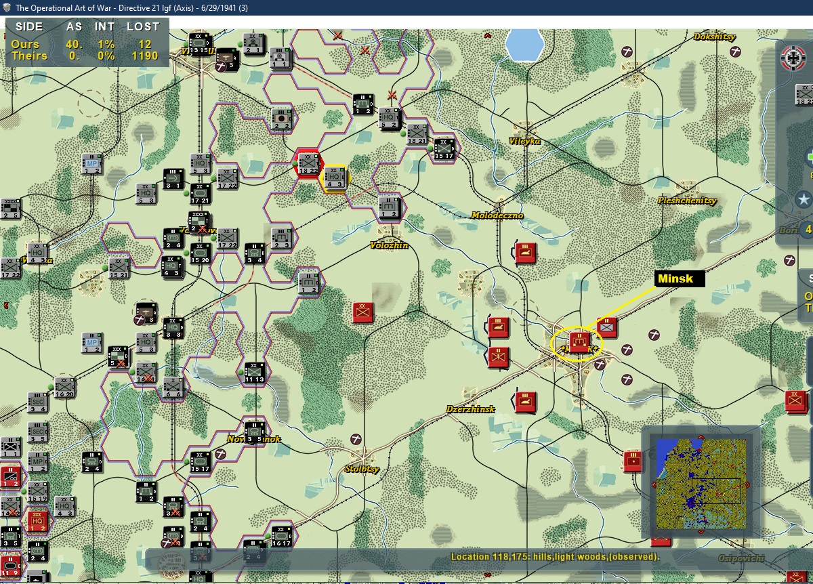Select the black HQ unit marked 3 3
The width and height of the screenshot is (813, 584).
click(173, 329)
